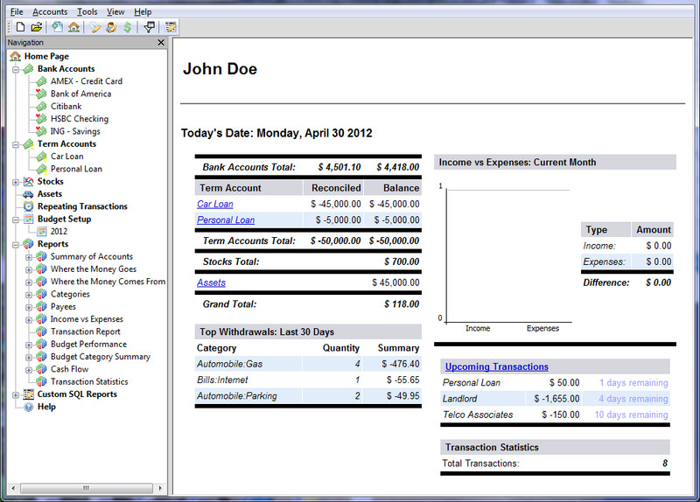
Task: Follow the Assets link in summary
Action: (x=211, y=282)
